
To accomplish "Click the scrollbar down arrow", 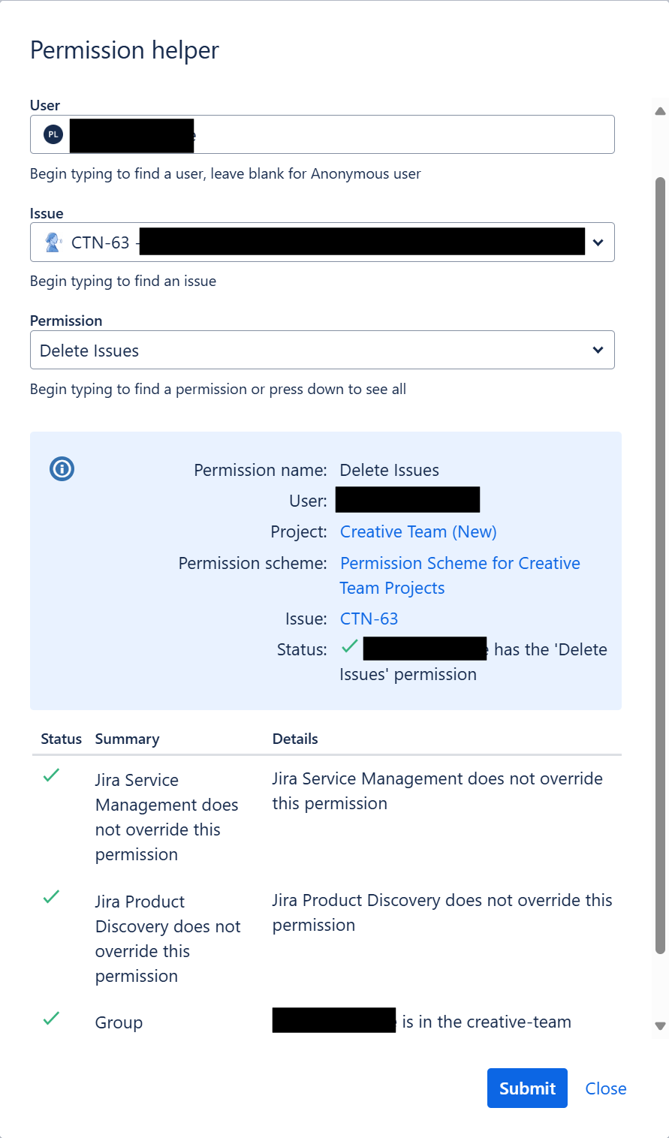I will pyautogui.click(x=660, y=1026).
